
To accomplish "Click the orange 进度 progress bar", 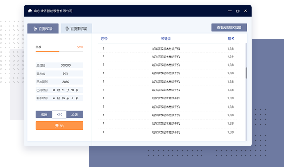I will pyautogui.click(x=59, y=52).
